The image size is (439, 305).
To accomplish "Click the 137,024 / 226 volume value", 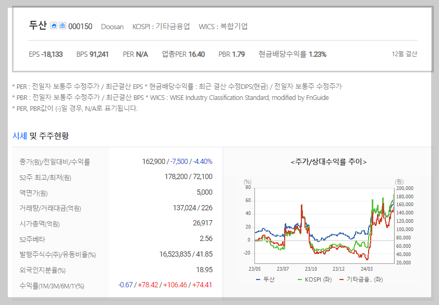I will click(192, 208).
